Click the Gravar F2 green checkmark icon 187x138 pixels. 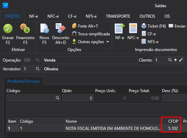coord(8,29)
